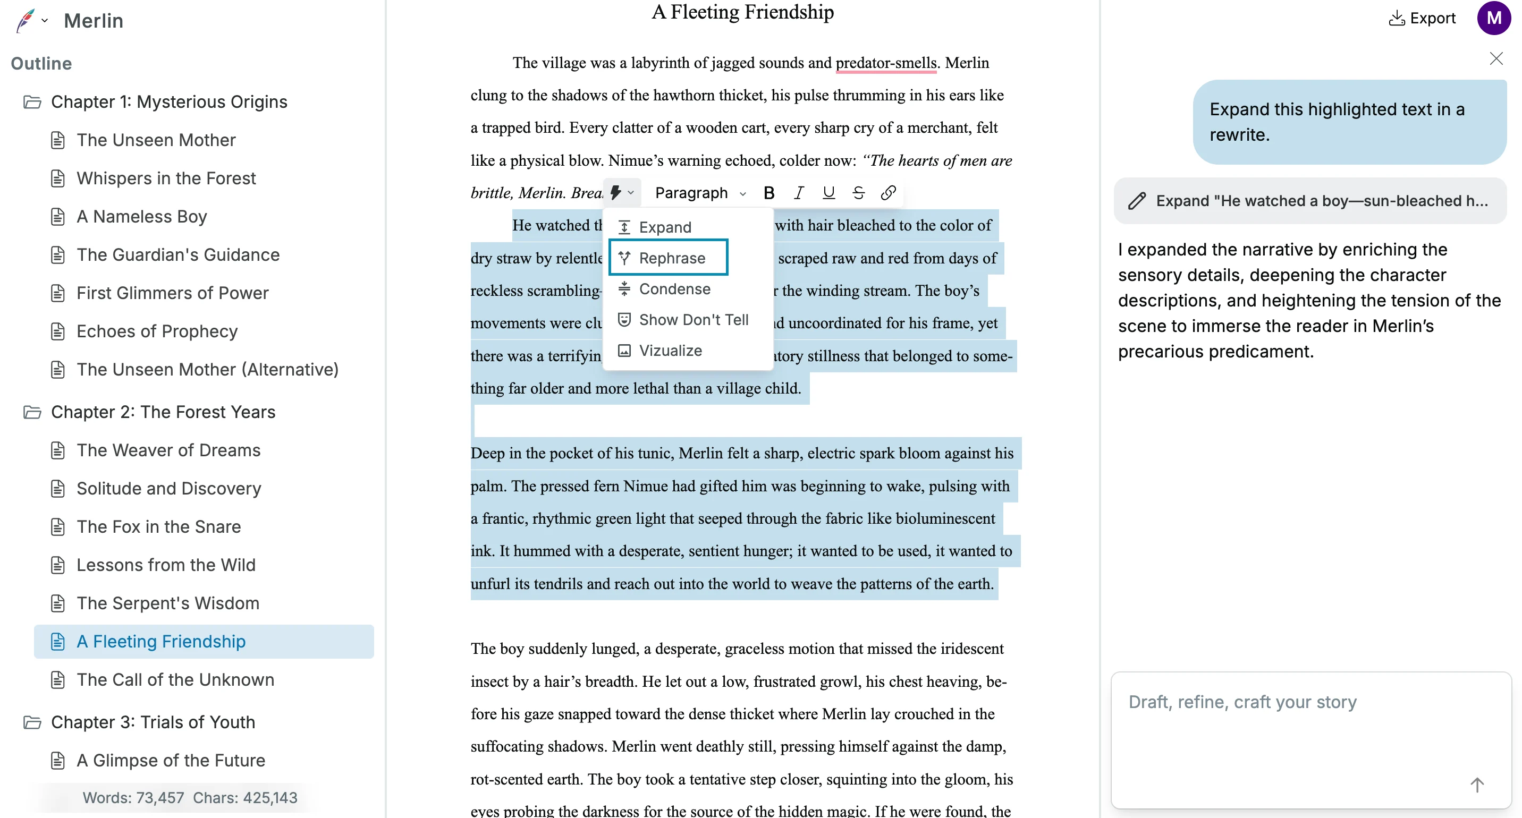The image size is (1522, 818).
Task: Click the character count 'Chars: 425,143'
Action: click(245, 798)
